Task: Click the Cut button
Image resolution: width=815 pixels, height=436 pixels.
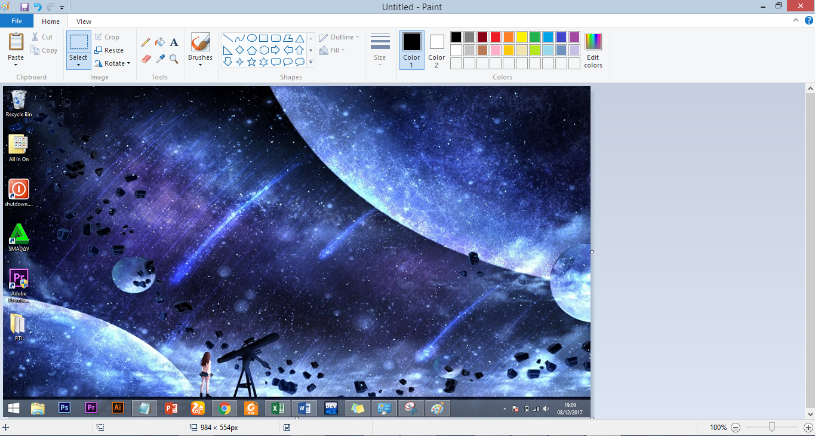Action: pos(42,37)
